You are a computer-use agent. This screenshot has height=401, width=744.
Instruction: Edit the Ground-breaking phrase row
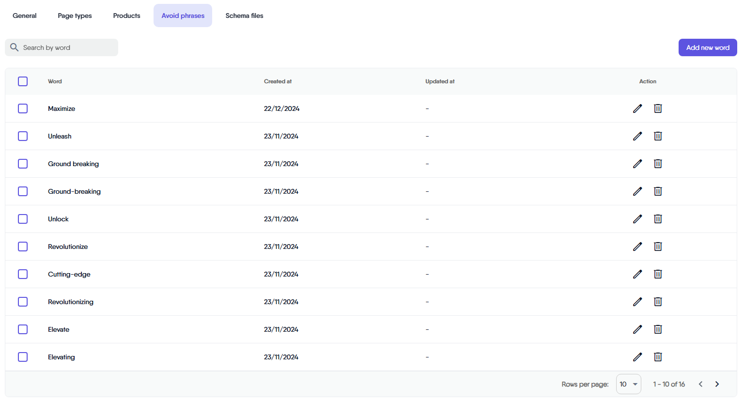[637, 191]
